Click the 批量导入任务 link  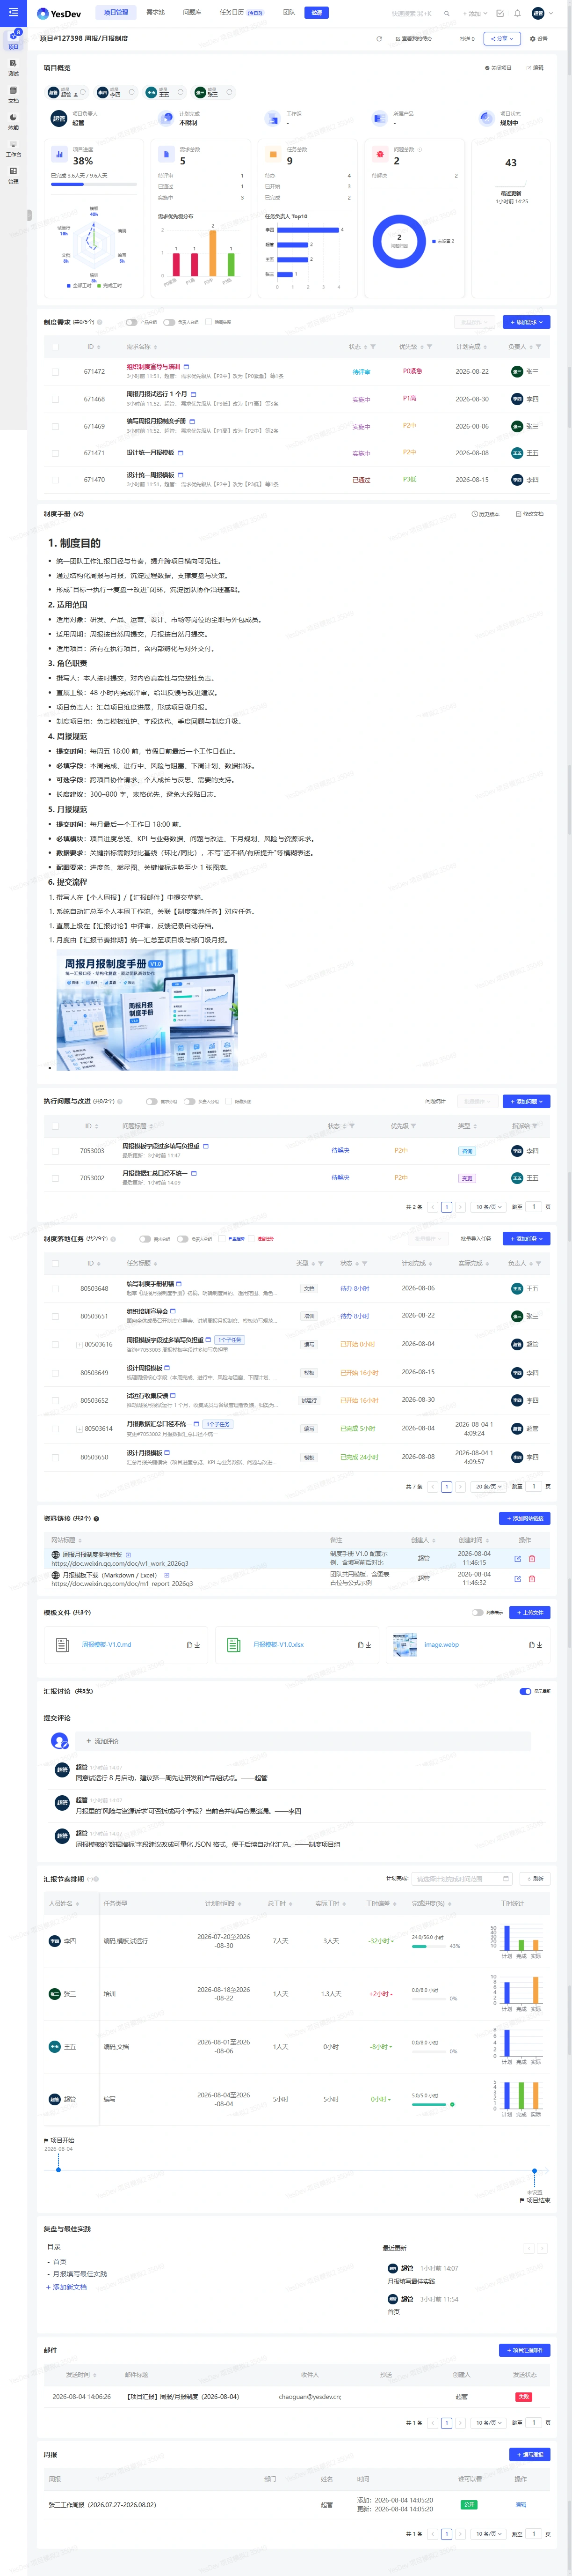475,1238
